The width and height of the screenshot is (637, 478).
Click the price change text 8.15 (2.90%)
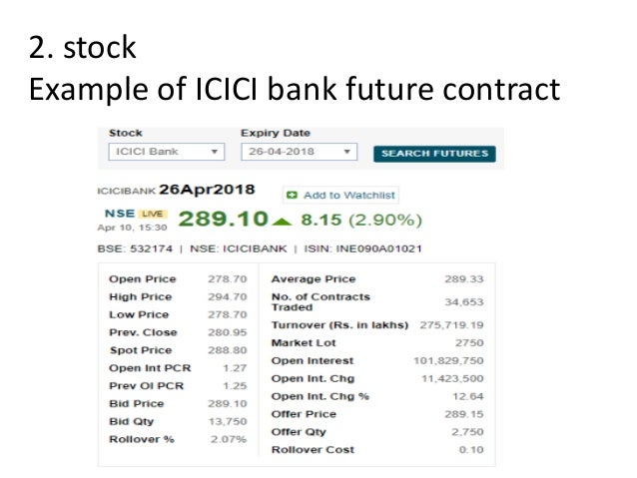pyautogui.click(x=362, y=219)
